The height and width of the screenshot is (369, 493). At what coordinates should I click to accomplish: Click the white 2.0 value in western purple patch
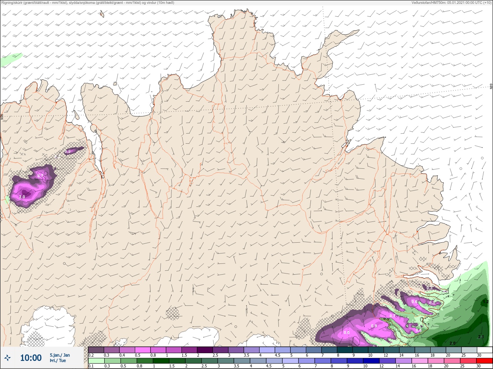22,197
